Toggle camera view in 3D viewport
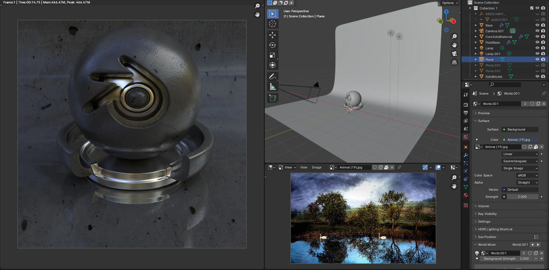 tap(454, 54)
